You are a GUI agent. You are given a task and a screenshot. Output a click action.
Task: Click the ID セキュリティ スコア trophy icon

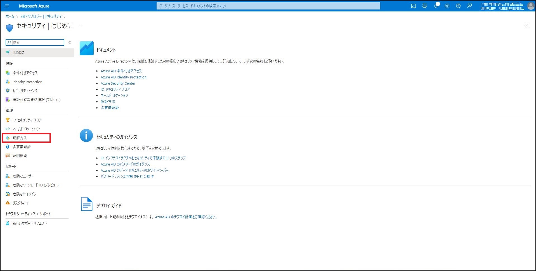click(x=8, y=120)
